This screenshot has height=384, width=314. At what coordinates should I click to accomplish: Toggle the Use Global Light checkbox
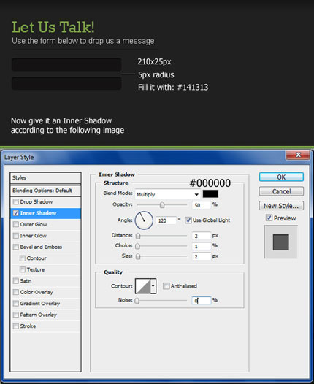(188, 220)
